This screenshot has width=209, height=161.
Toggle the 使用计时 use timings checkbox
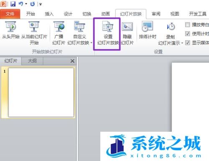(188, 33)
